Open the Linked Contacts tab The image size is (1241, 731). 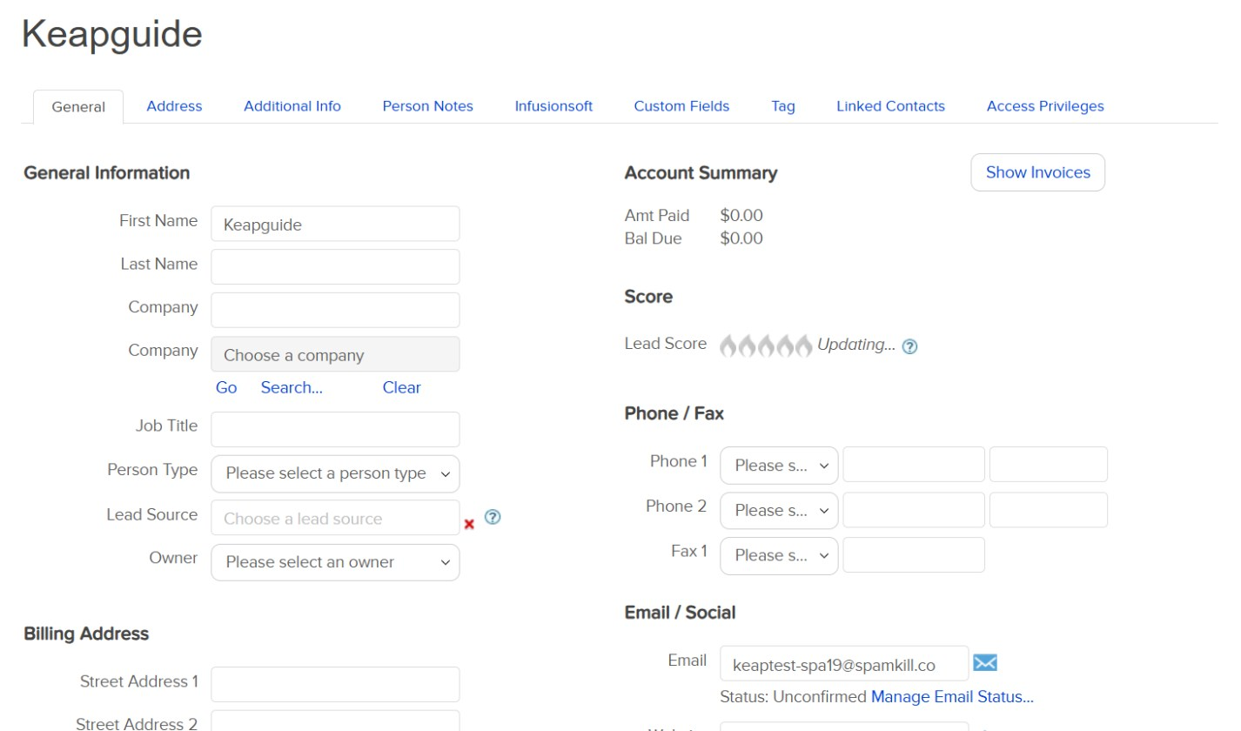pos(890,106)
